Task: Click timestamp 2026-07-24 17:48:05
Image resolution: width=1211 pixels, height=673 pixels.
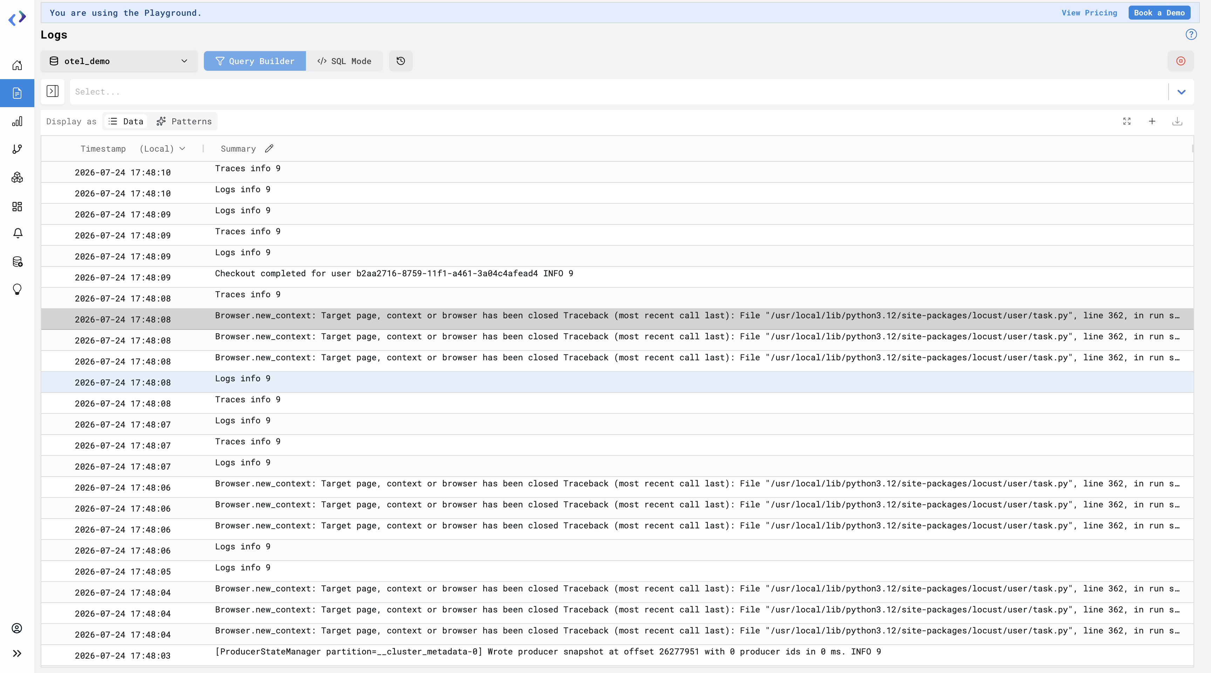Action: click(123, 571)
